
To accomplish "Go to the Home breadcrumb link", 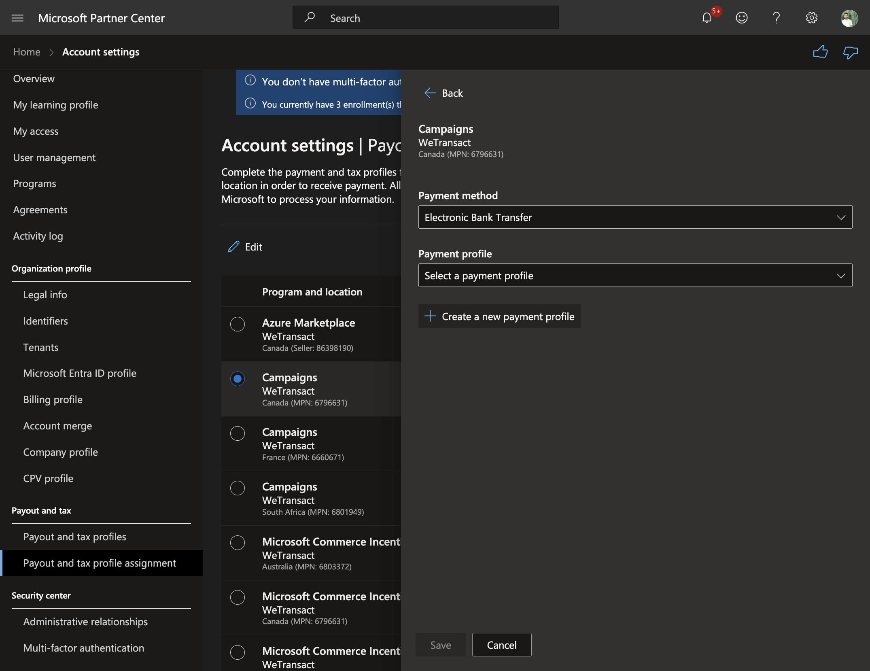I will (x=27, y=52).
